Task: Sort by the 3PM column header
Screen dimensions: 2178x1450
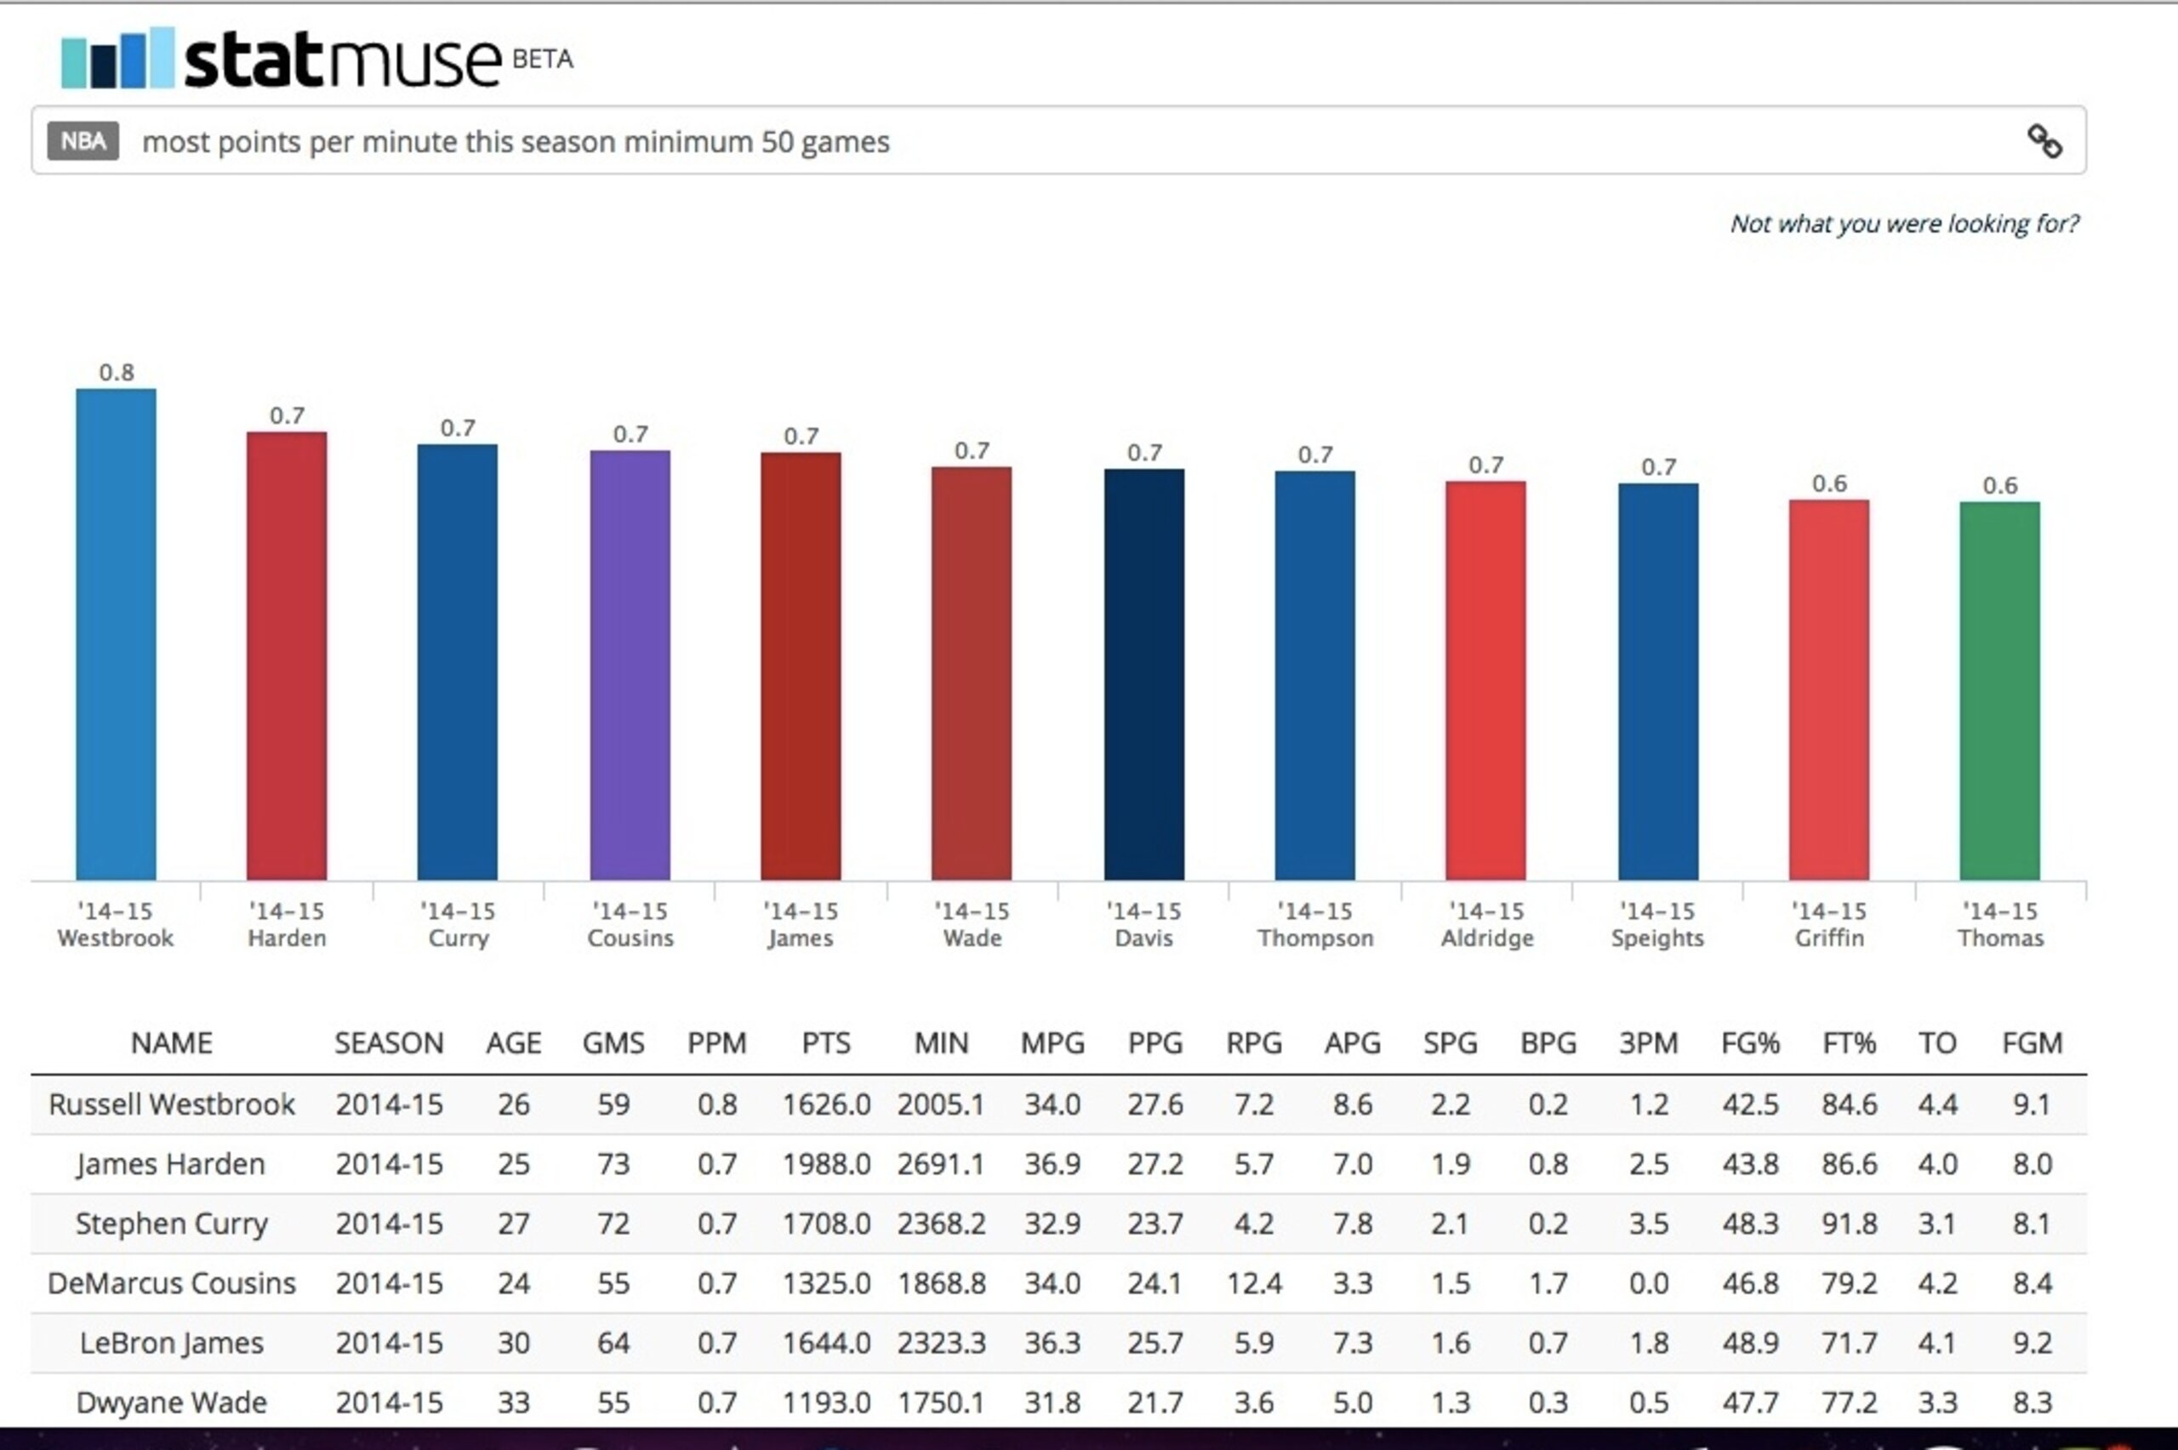Action: click(1649, 1043)
